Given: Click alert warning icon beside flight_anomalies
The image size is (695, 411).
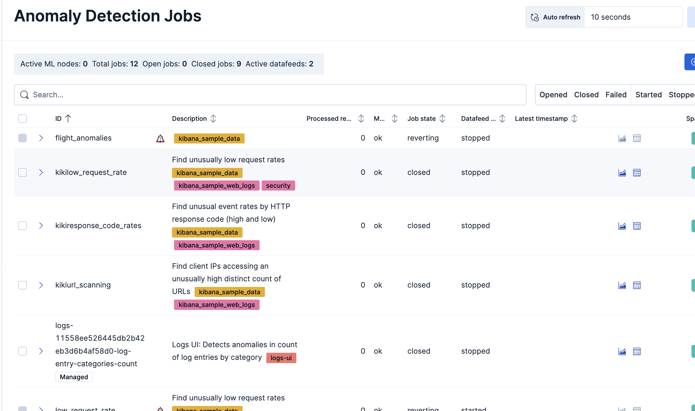Looking at the screenshot, I should pos(160,138).
